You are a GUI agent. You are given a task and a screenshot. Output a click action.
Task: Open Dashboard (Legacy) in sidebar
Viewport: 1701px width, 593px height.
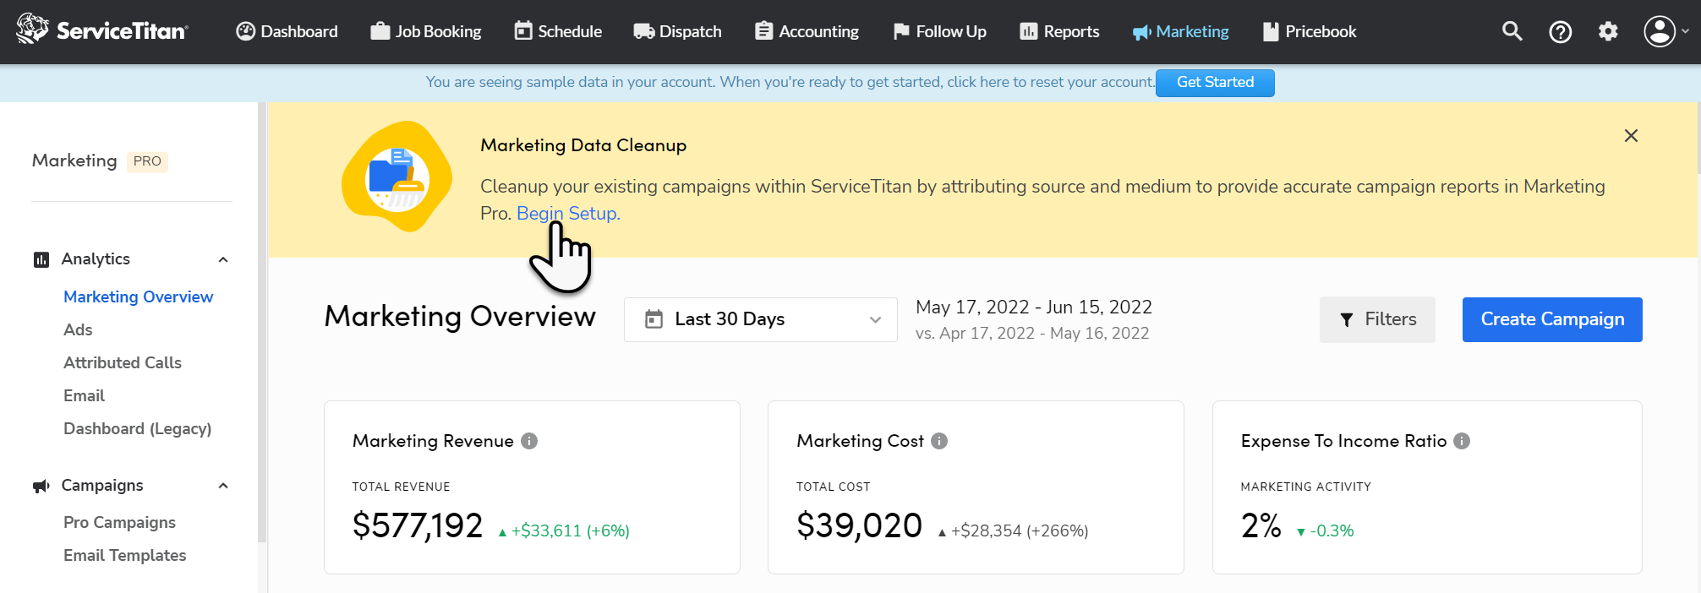coord(137,428)
